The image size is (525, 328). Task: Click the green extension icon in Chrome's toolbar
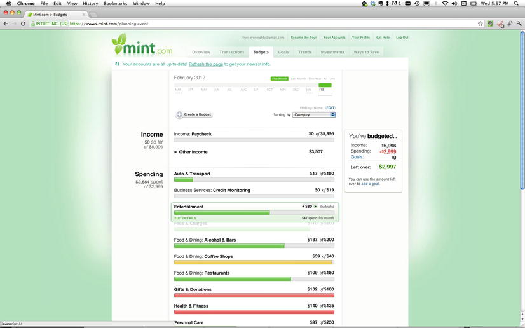(490, 24)
